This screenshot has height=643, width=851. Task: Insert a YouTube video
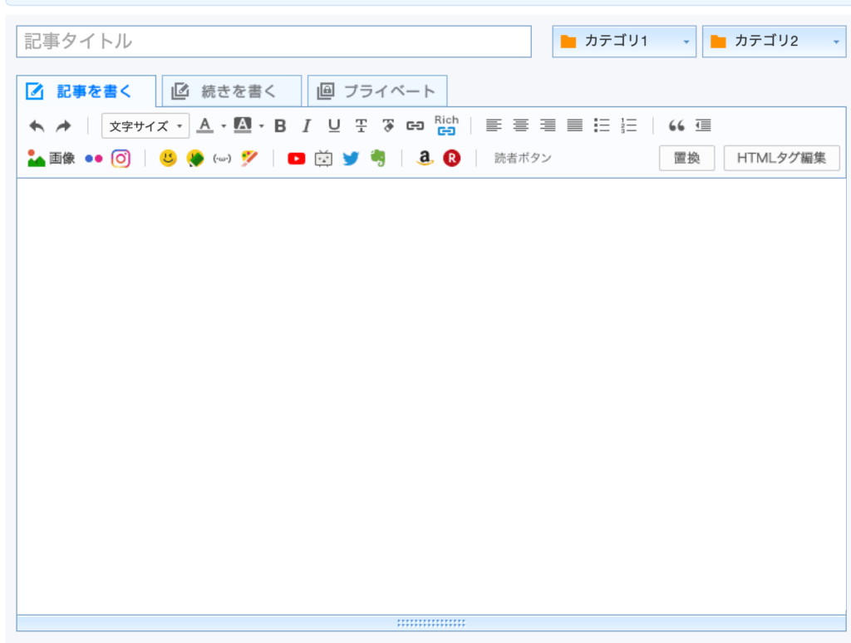(297, 159)
